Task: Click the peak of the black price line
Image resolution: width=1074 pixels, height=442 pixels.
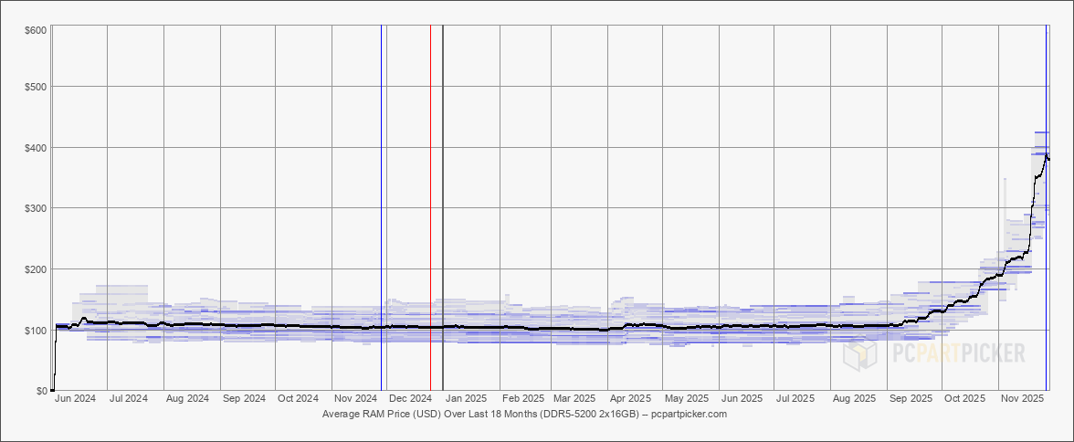Action: 1046,154
